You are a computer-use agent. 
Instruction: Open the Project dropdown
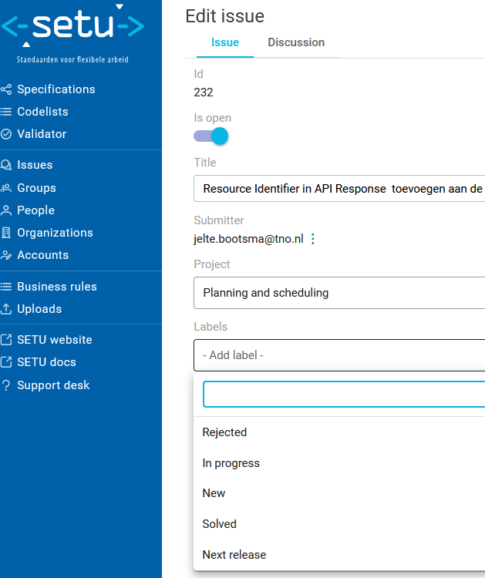coord(339,293)
